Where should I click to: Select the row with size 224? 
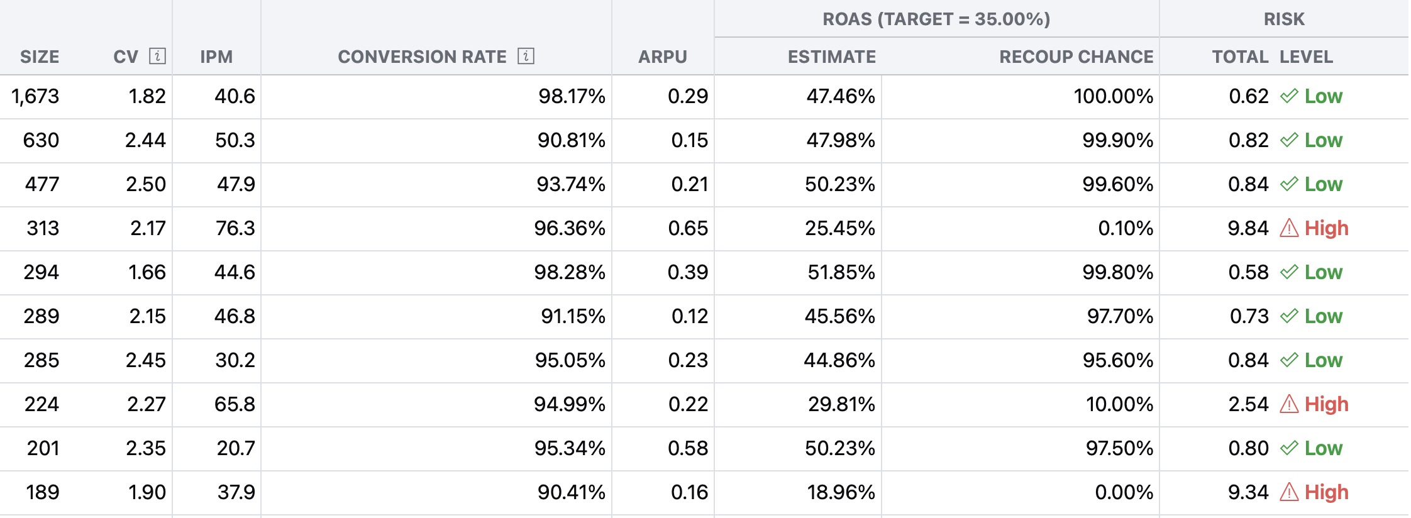pyautogui.click(x=40, y=404)
